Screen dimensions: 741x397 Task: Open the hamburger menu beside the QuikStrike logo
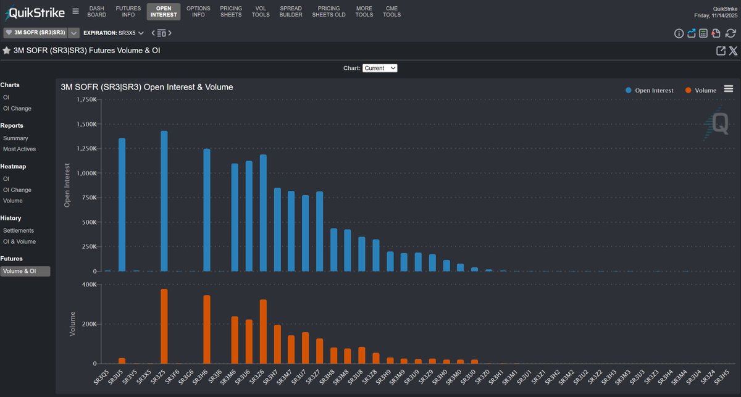(x=75, y=10)
